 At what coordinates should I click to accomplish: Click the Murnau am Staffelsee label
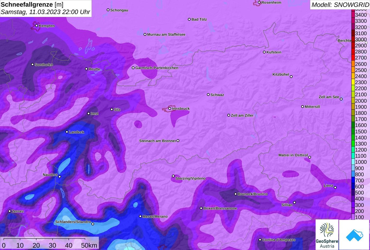[166, 34]
